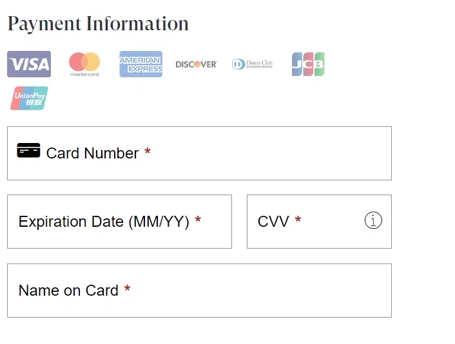Click the "CVV" label text
The width and height of the screenshot is (455, 344).
coord(273,222)
